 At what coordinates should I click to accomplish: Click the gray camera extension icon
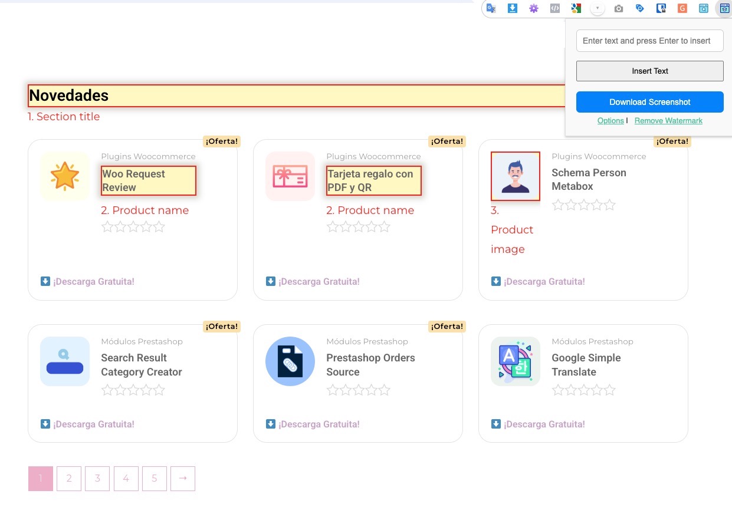[618, 8]
